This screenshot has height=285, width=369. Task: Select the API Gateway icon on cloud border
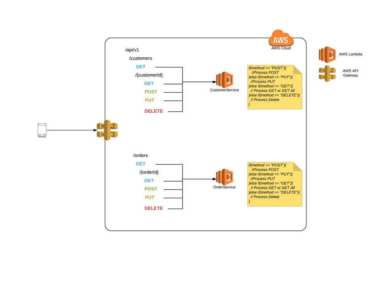pyautogui.click(x=107, y=130)
